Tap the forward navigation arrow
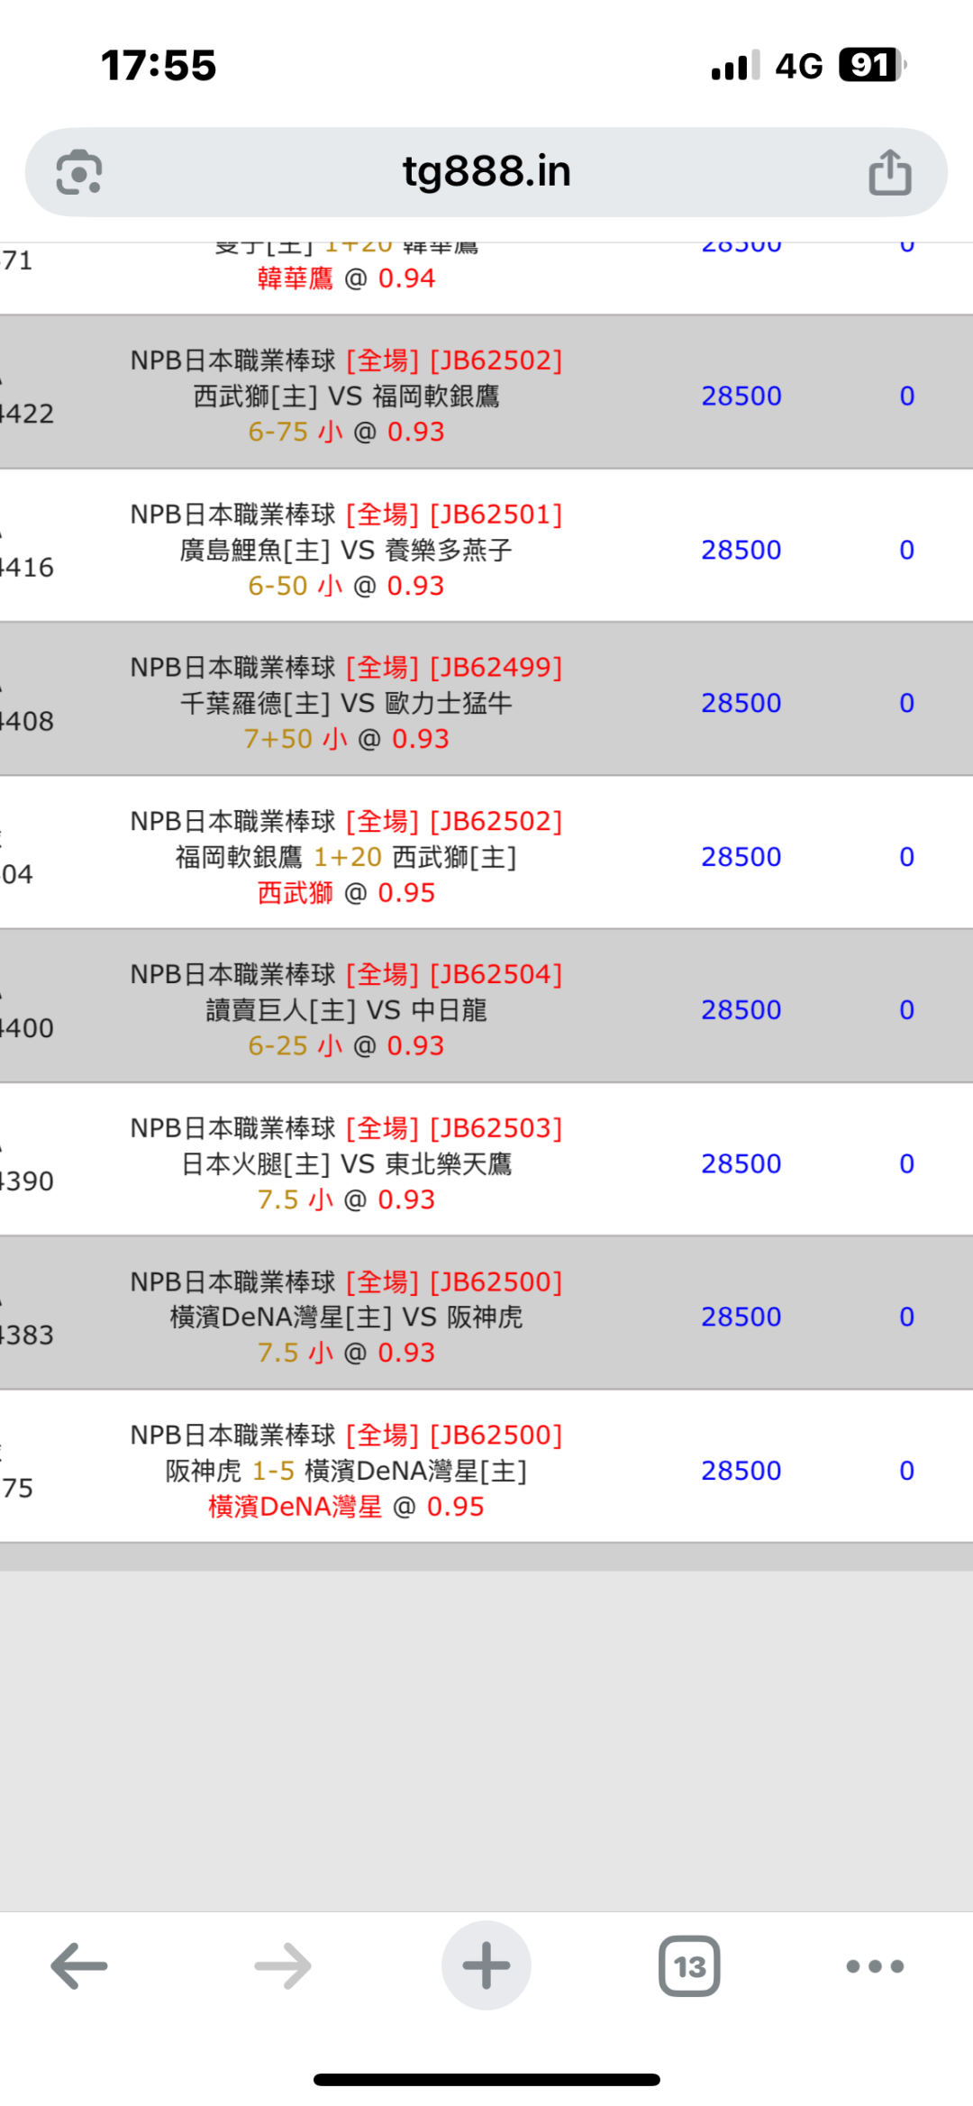This screenshot has width=973, height=2106. tap(283, 1965)
